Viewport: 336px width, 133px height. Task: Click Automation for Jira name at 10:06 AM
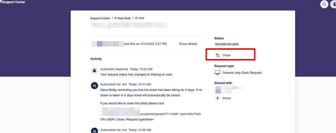pos(113,130)
